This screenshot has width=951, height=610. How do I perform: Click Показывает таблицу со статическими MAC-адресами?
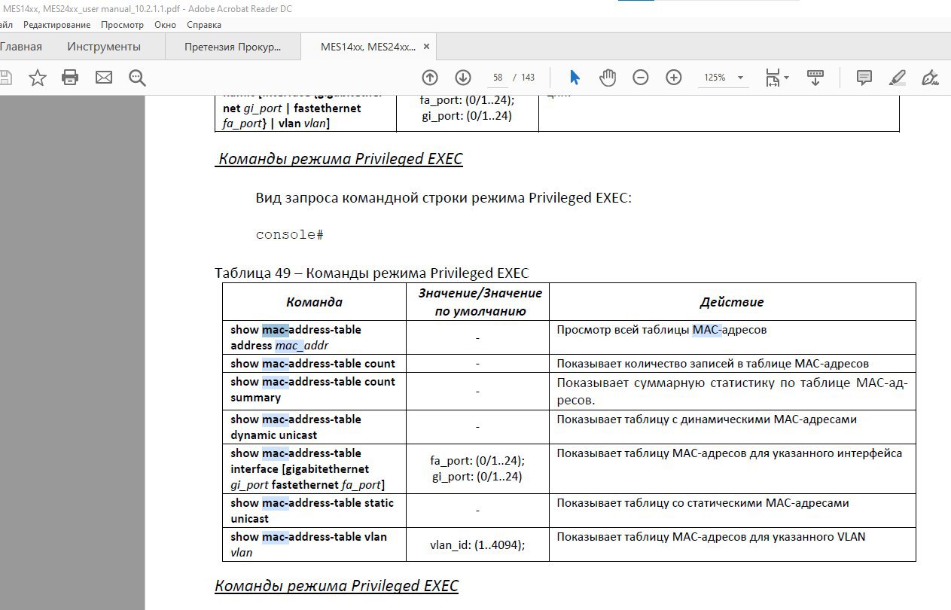703,503
